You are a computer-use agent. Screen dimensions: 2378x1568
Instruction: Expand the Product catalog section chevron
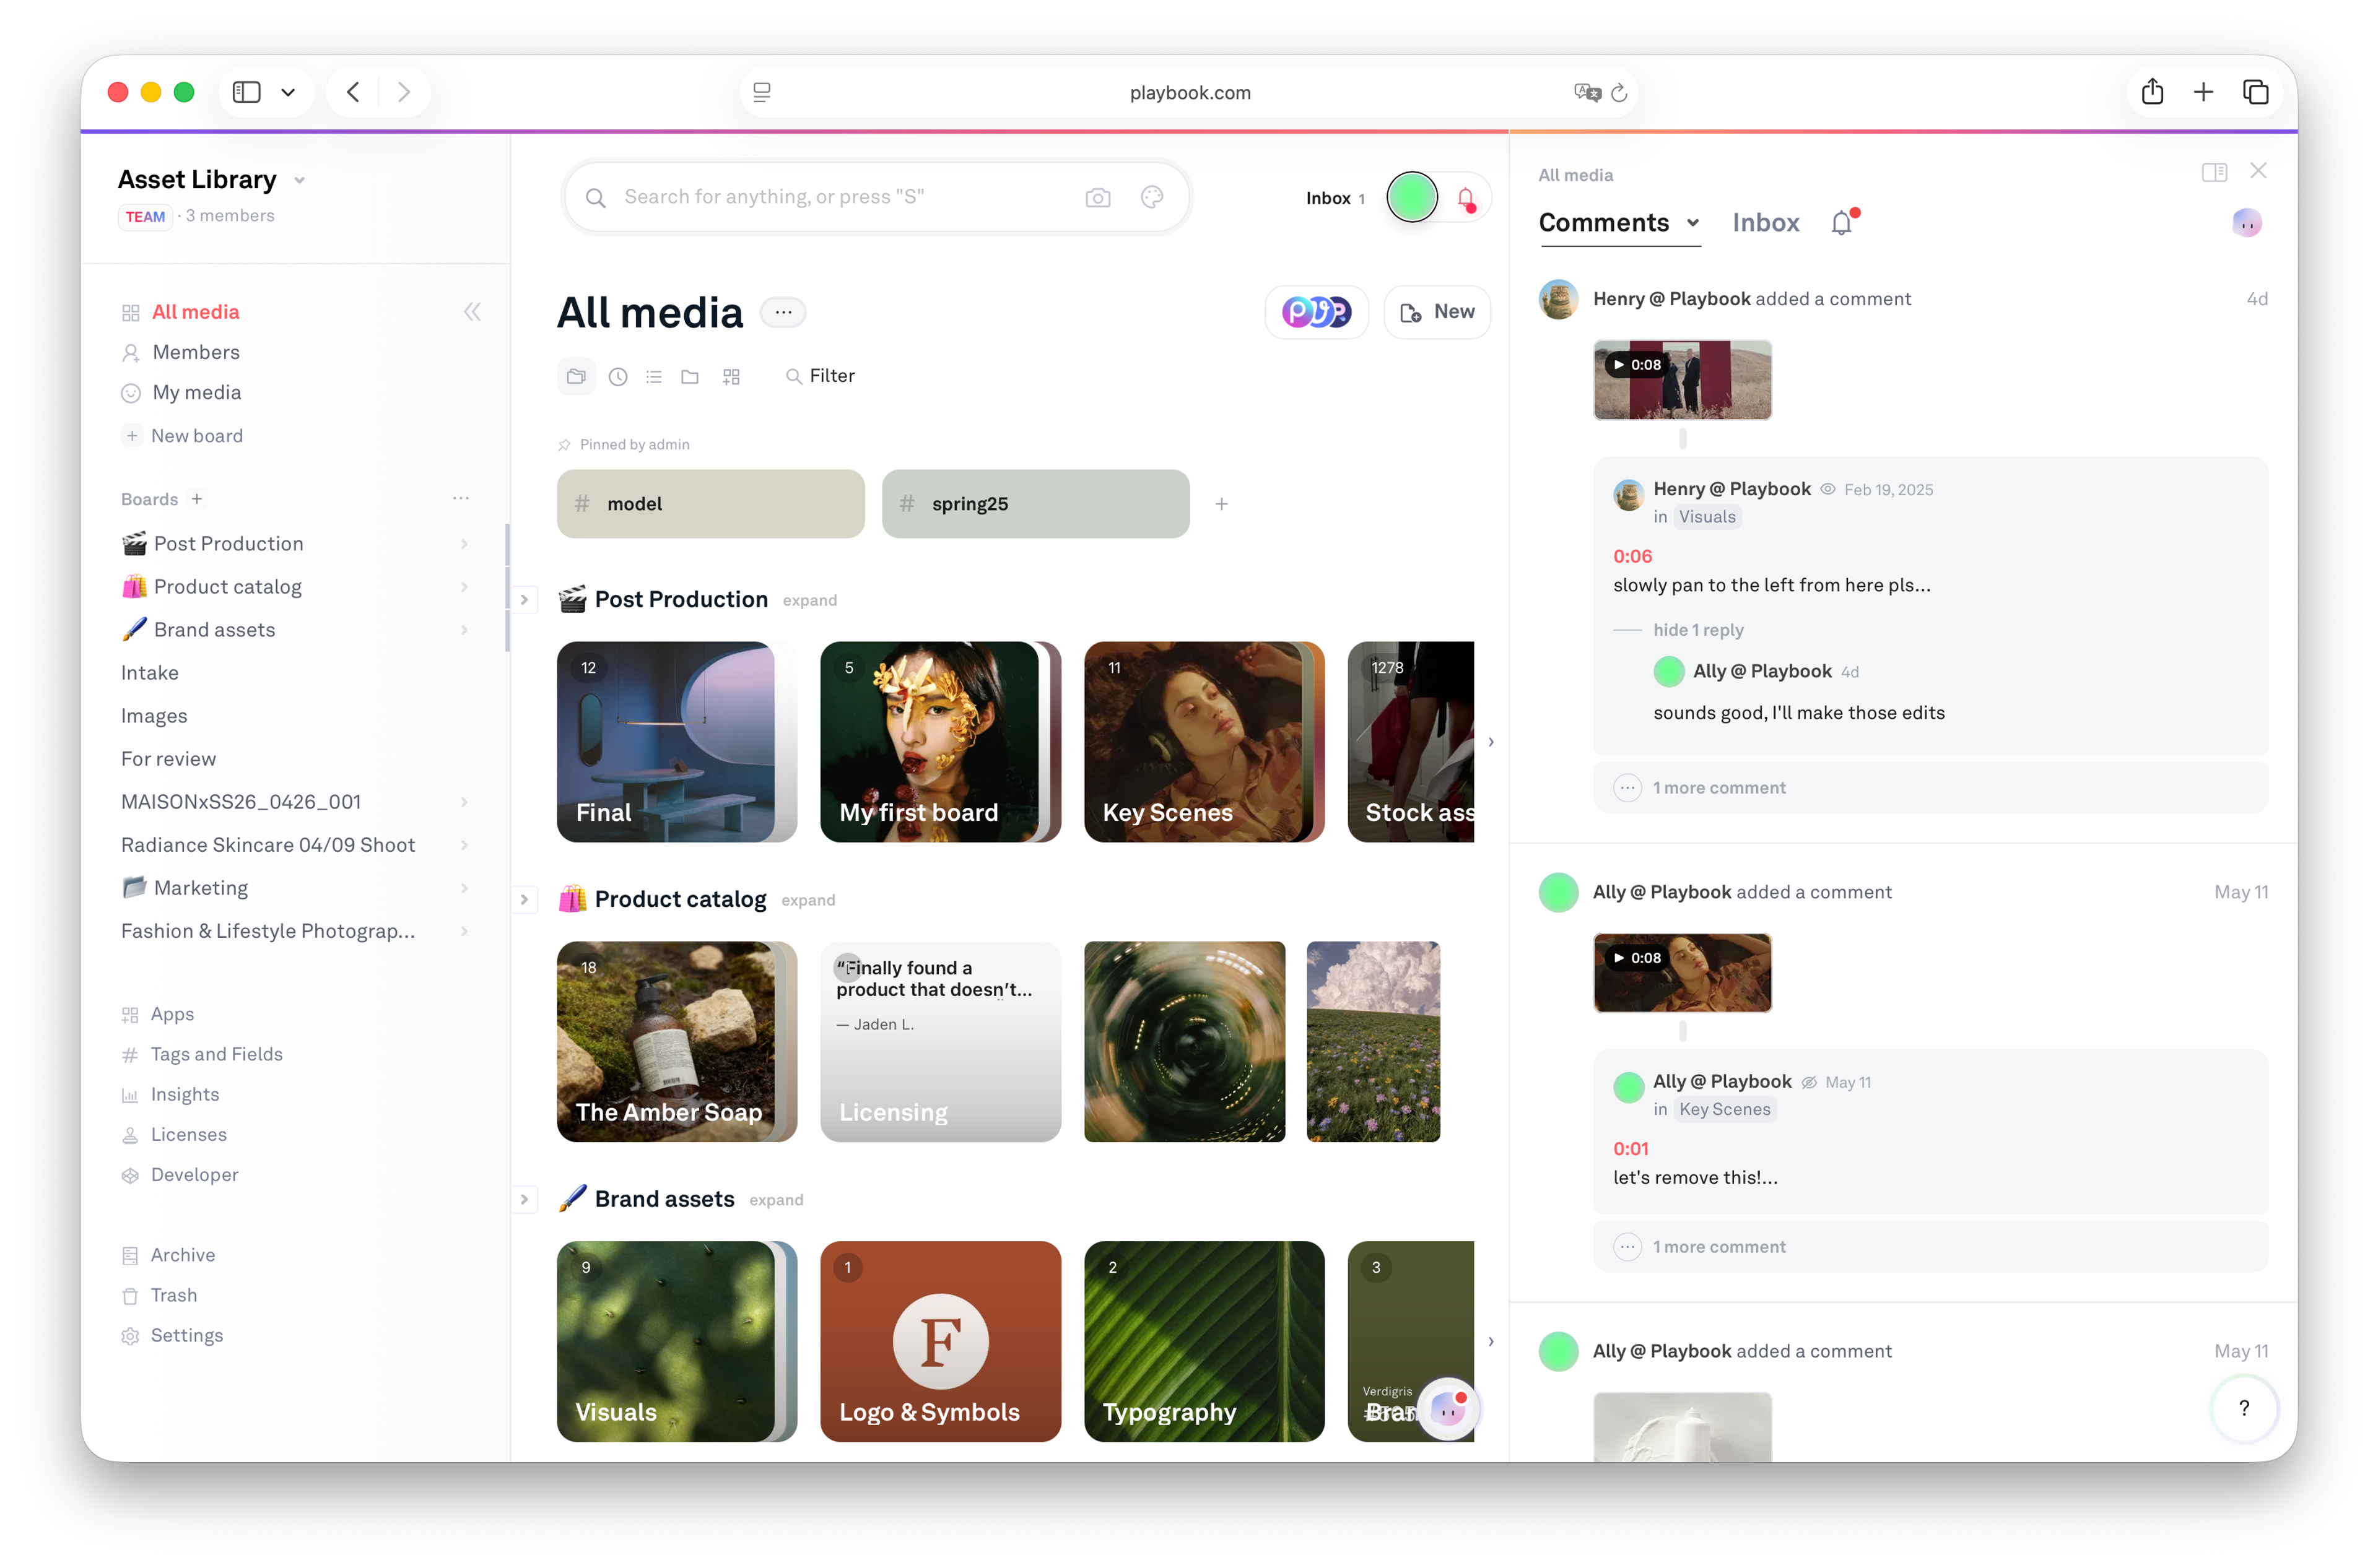(x=525, y=899)
